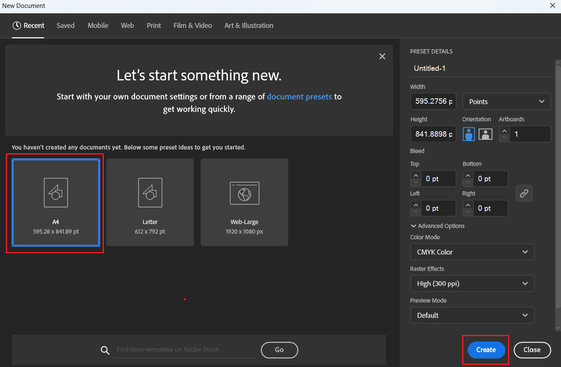Click the globe icon on the Web-Large preset
561x367 pixels.
[x=244, y=192]
